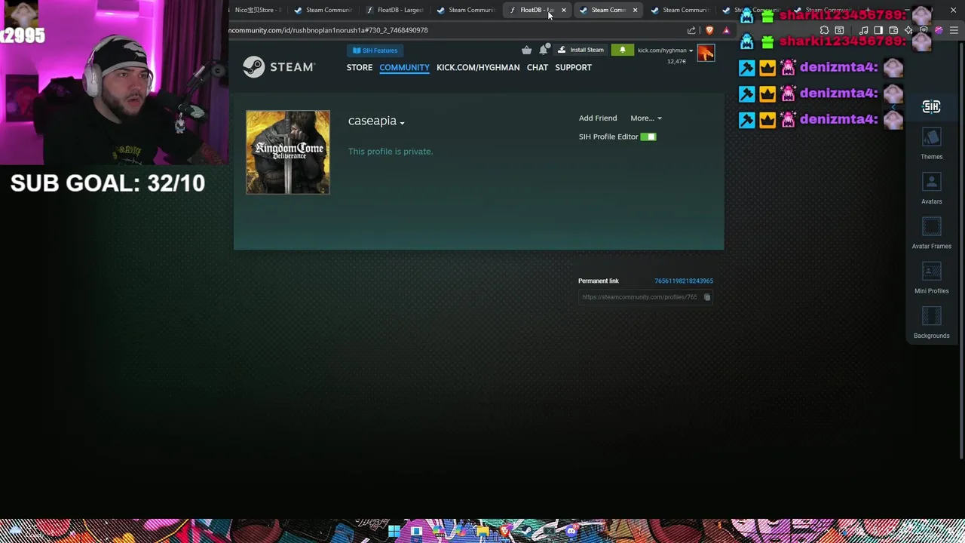The height and width of the screenshot is (543, 965).
Task: Click the page vertical scrollbar
Action: pos(962,249)
